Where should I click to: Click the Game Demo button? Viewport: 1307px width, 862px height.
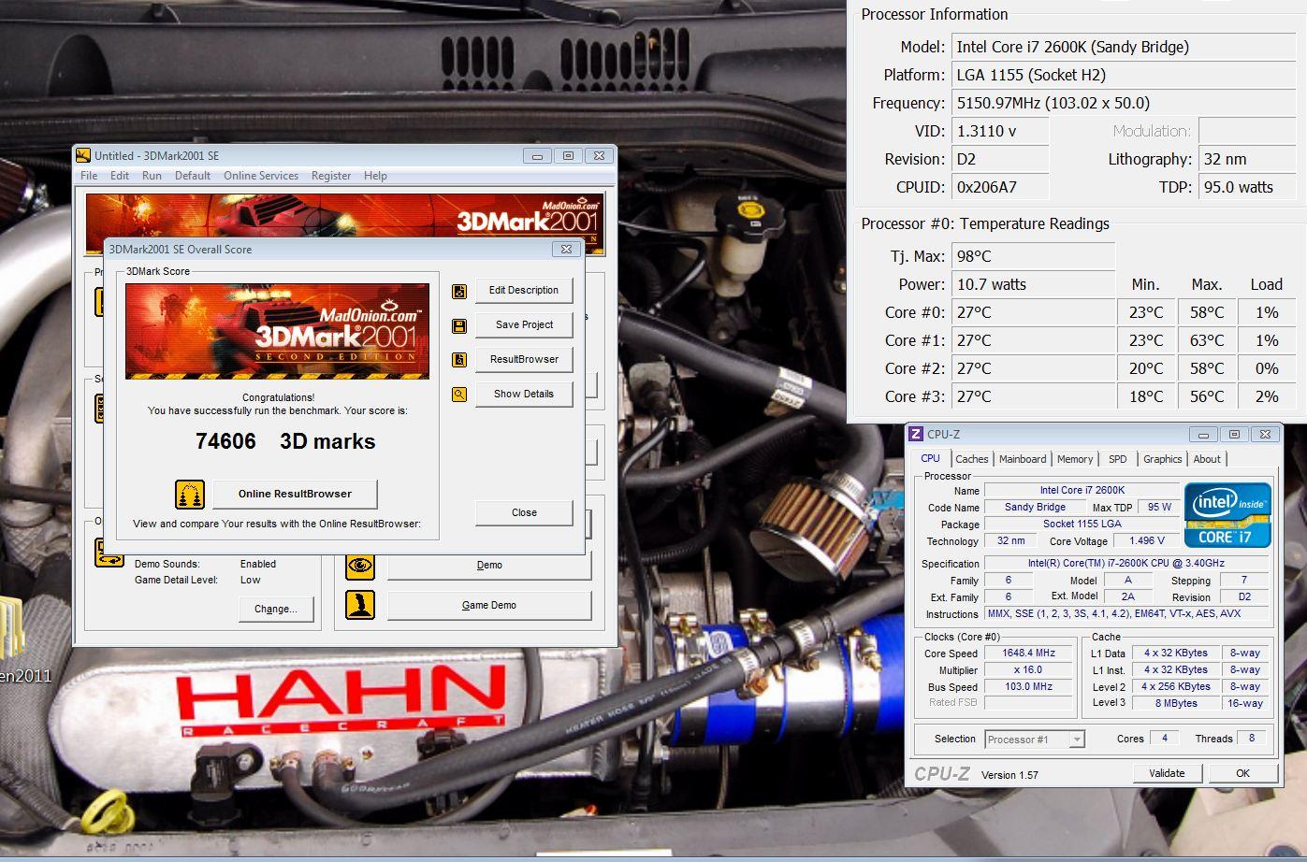click(x=489, y=606)
